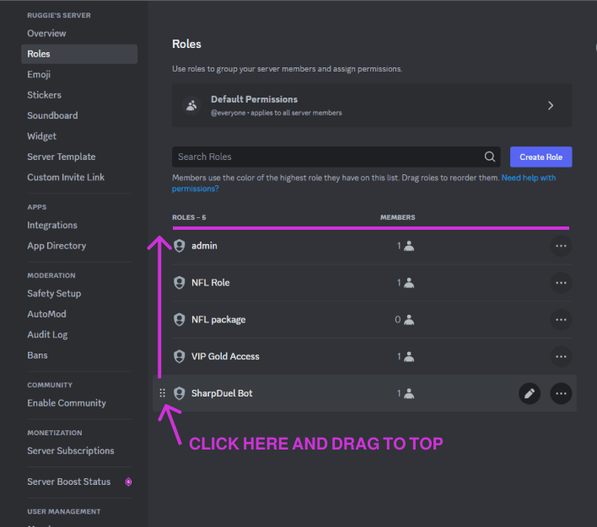Edit the SharpDuel Bot role with pencil
Screen dimensions: 597x527
coord(530,393)
